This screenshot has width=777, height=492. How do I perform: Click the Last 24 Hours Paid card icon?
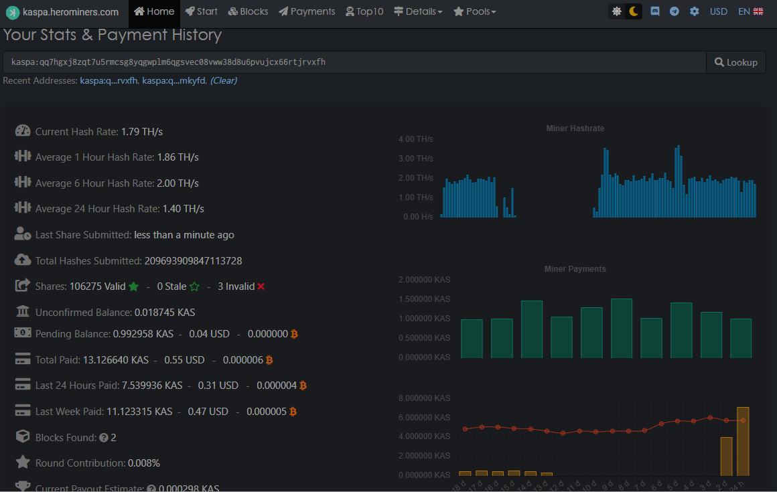coord(22,384)
